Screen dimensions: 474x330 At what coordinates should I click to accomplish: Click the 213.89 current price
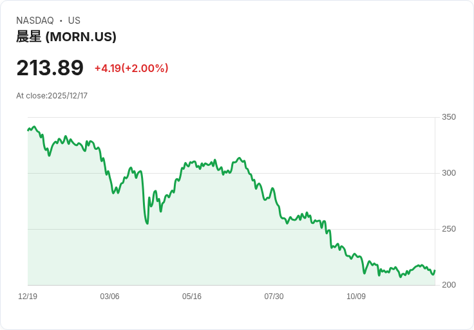50,68
